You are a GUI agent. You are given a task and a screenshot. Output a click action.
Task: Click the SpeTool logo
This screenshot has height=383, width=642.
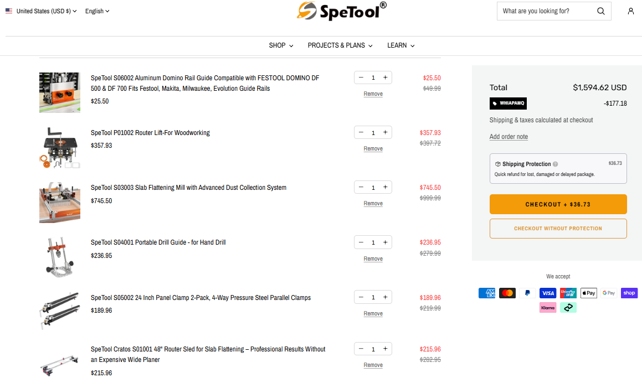coord(341,11)
